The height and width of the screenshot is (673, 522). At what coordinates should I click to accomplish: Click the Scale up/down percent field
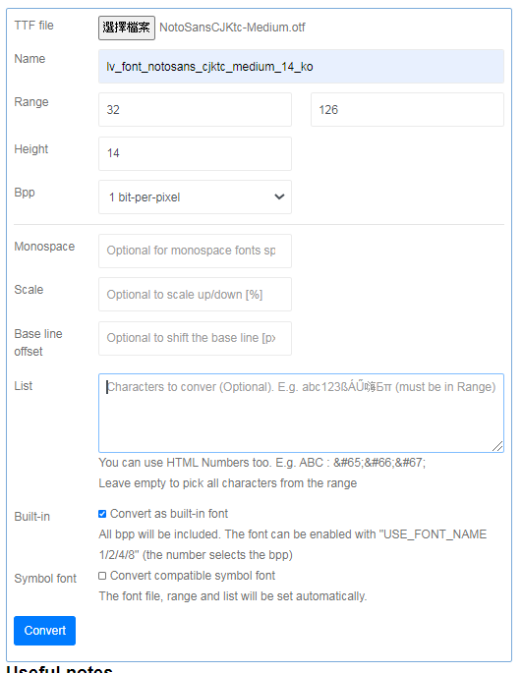pyautogui.click(x=195, y=295)
